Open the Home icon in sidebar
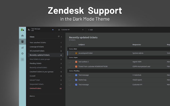The width and height of the screenshot is (170, 106). pos(22,36)
